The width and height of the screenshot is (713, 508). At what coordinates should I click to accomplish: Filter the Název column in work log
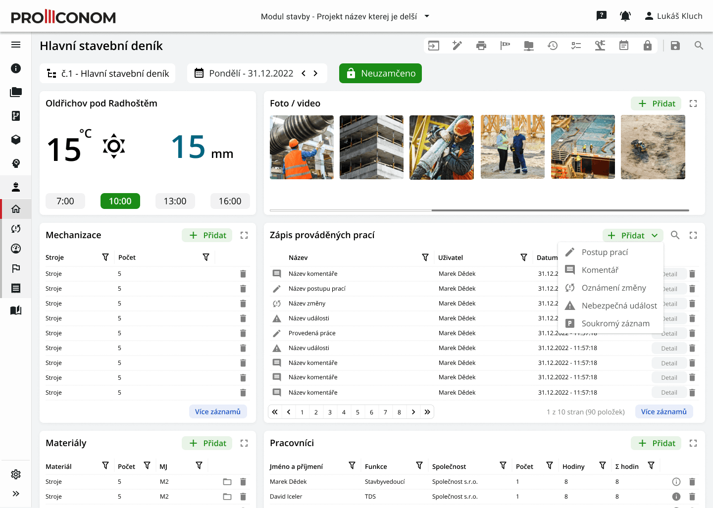point(425,257)
